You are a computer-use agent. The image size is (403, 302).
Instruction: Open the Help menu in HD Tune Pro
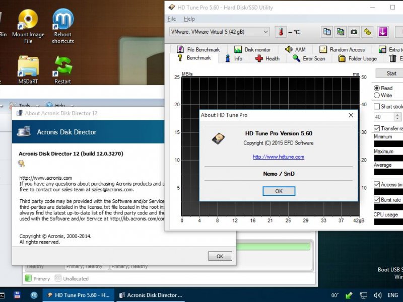[189, 19]
